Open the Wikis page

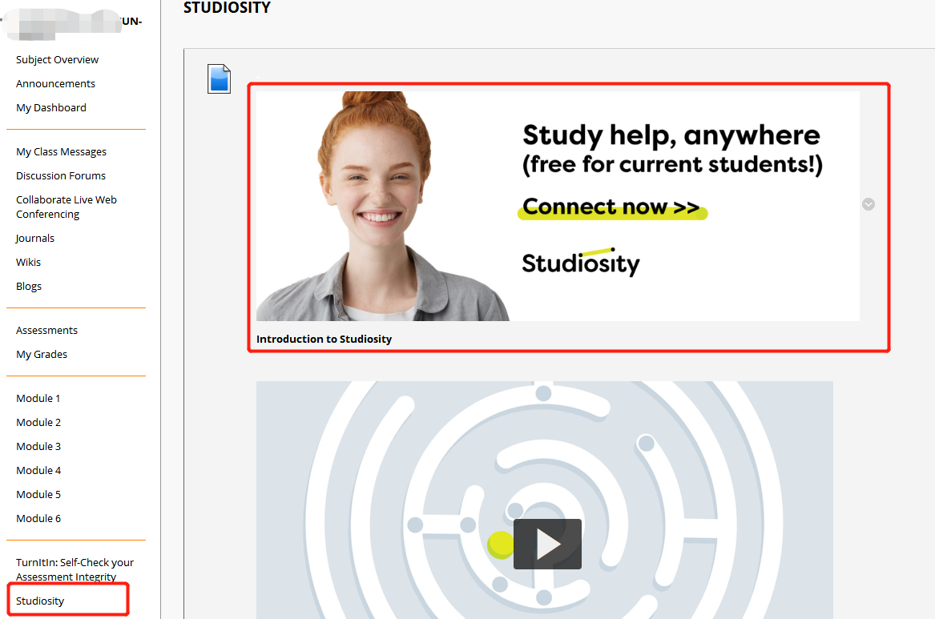29,262
